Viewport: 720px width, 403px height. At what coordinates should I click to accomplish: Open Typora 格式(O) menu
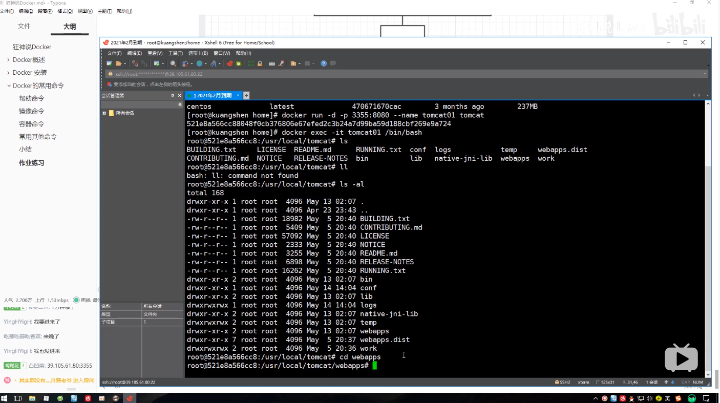click(x=65, y=11)
